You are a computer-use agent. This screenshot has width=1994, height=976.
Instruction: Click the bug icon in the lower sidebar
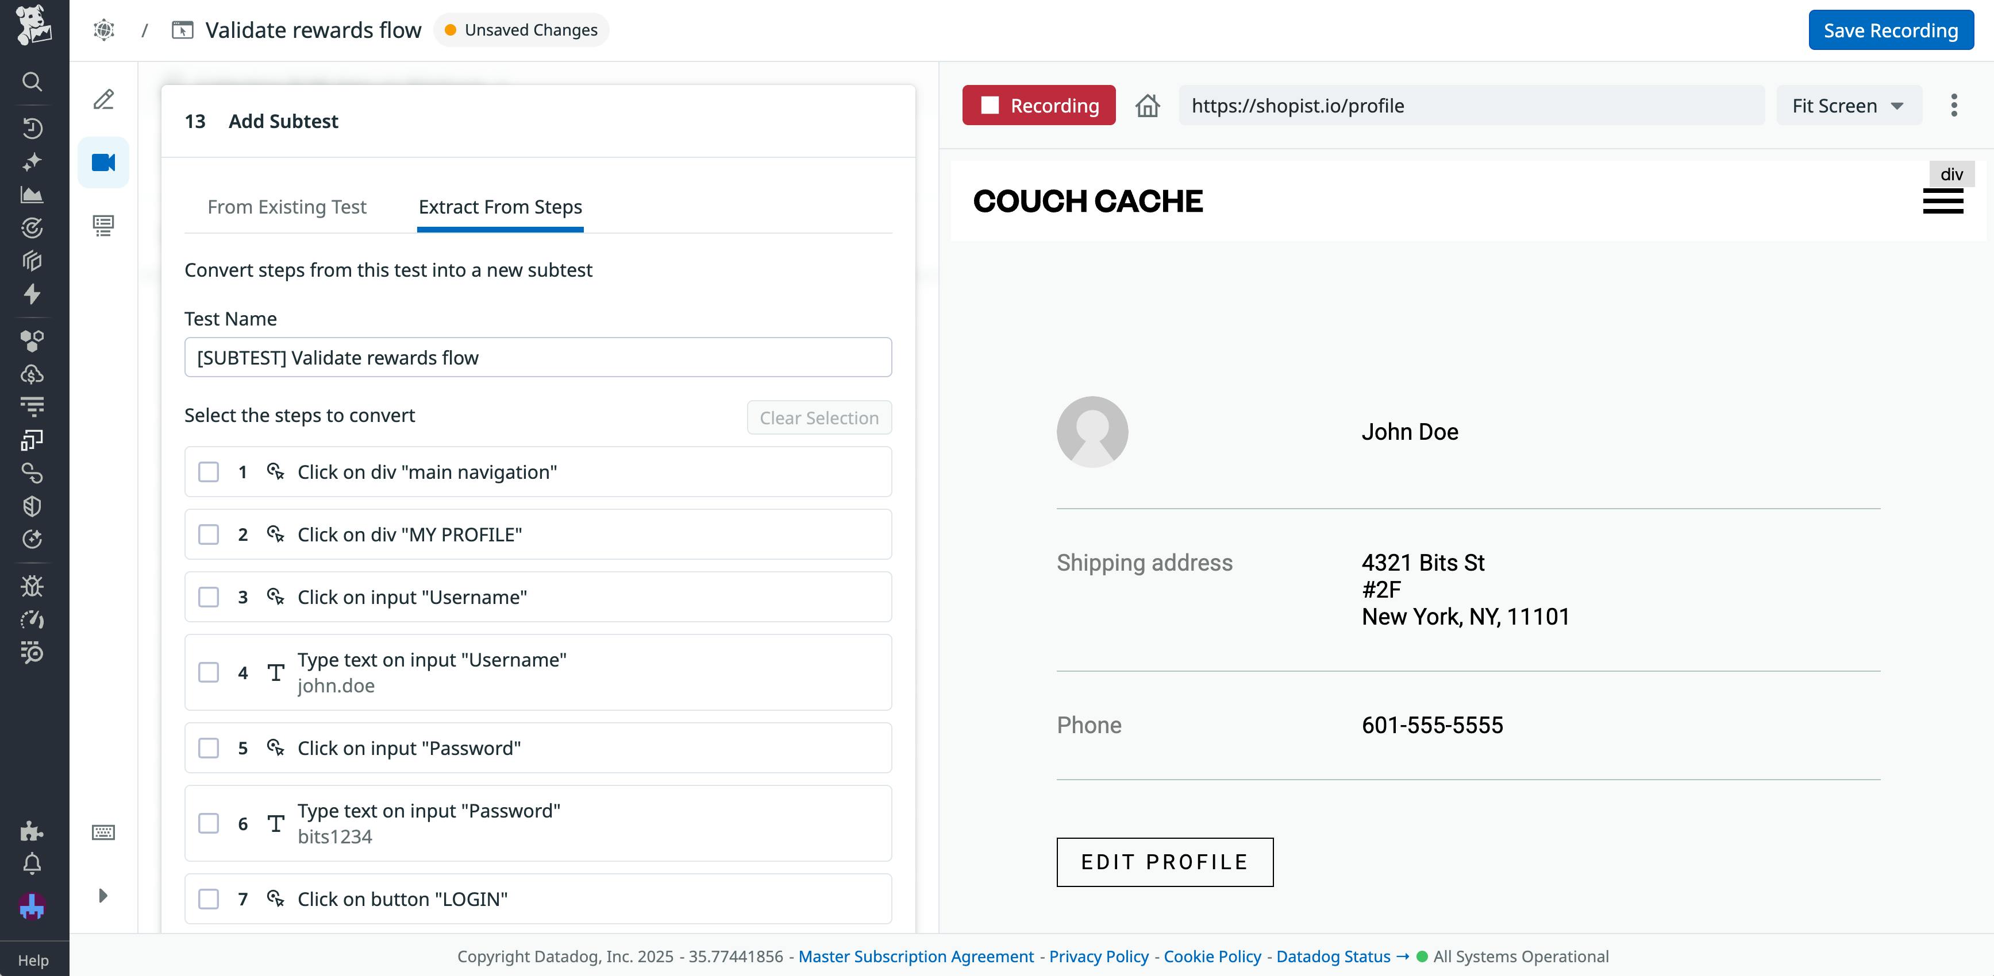point(32,586)
